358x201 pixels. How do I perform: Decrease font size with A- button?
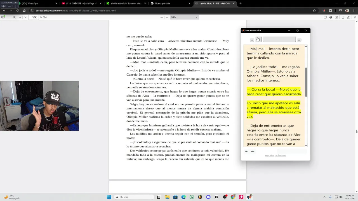(x=246, y=151)
